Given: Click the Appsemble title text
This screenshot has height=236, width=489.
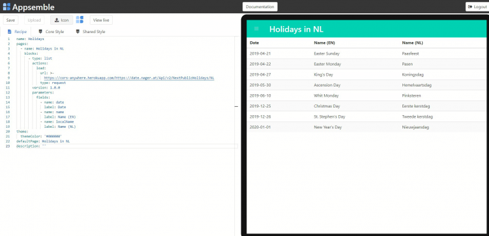Looking at the screenshot, I should (33, 7).
